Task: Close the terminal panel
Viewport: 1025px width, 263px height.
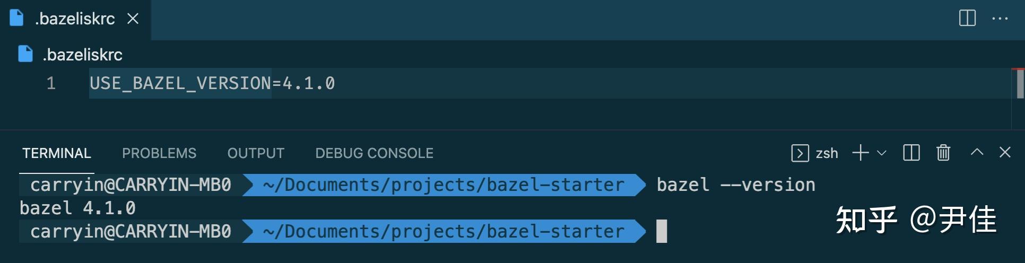Action: (1005, 153)
